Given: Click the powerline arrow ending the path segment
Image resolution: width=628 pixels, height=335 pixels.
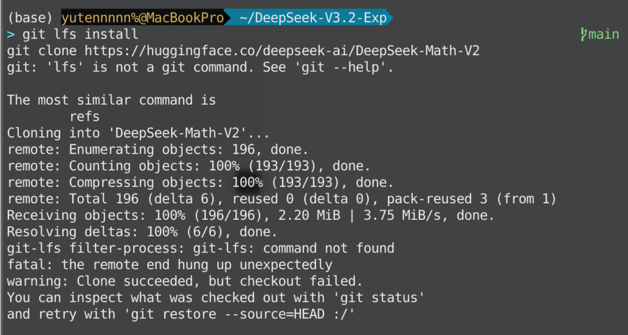Looking at the screenshot, I should point(391,18).
